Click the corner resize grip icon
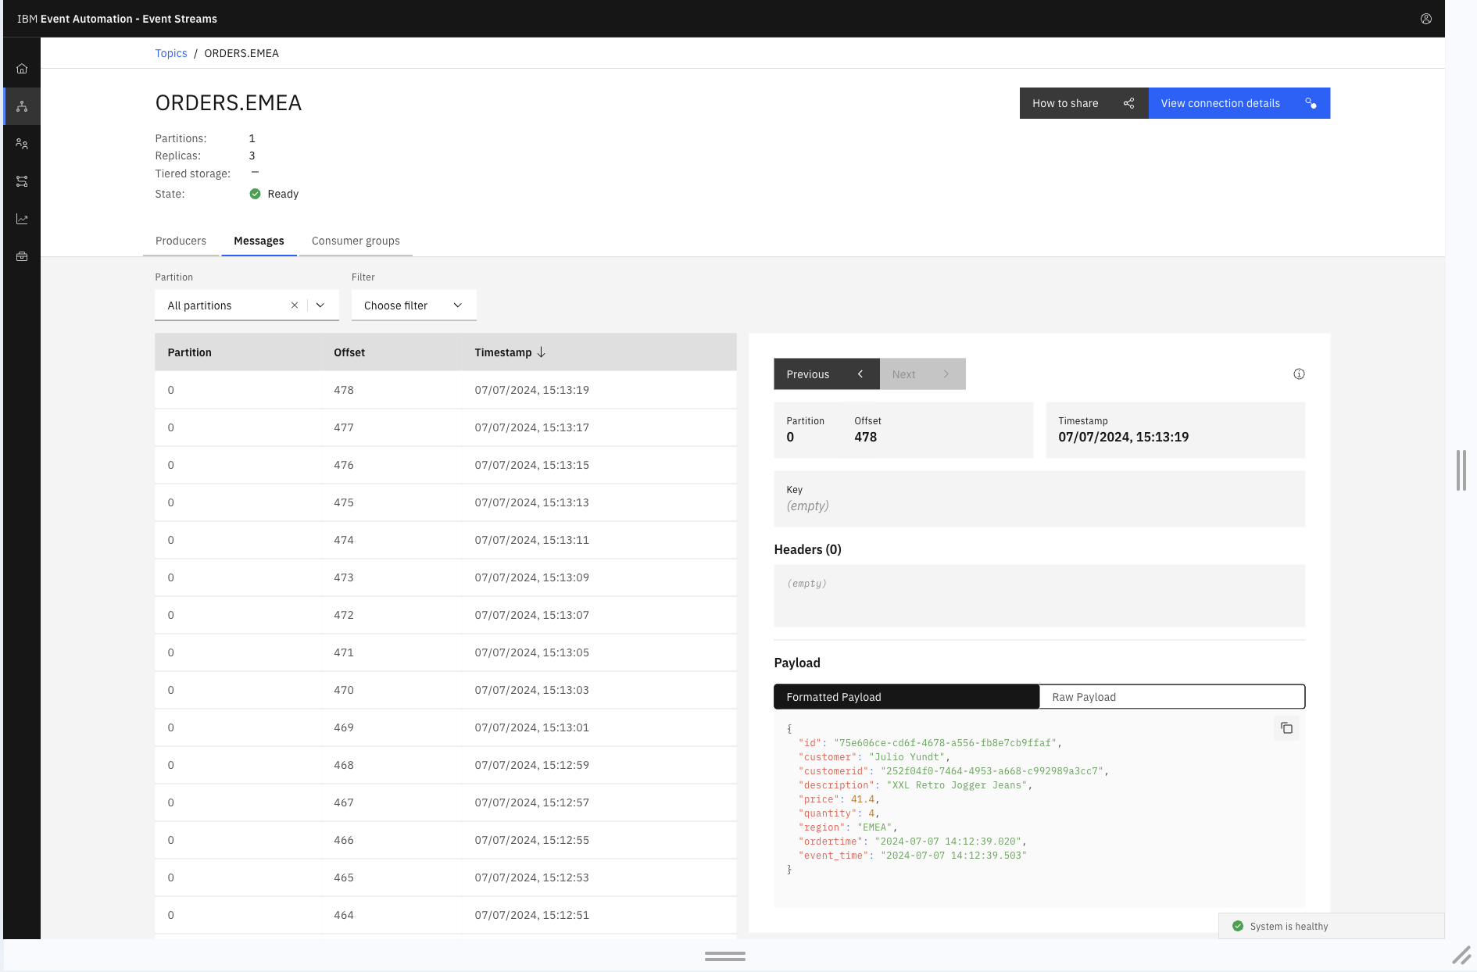 (x=1461, y=955)
